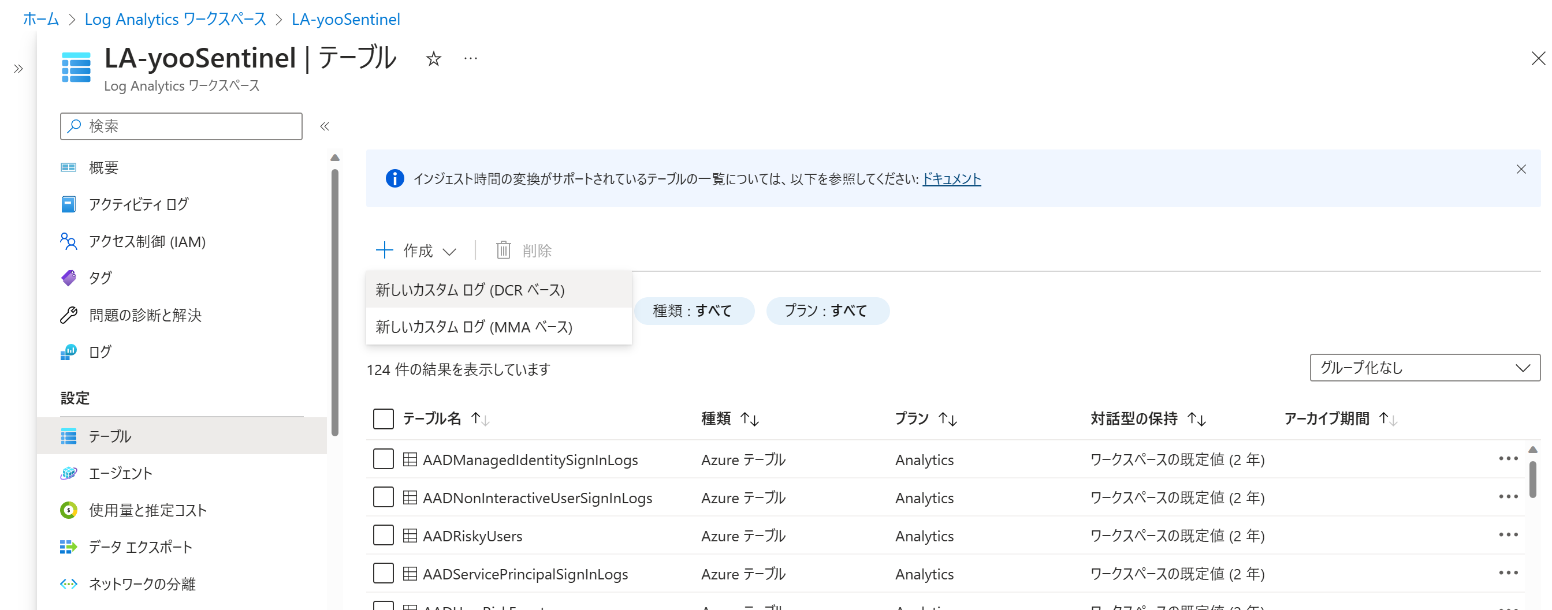Click the sidebar vertical scrollbar thumb

click(x=335, y=302)
